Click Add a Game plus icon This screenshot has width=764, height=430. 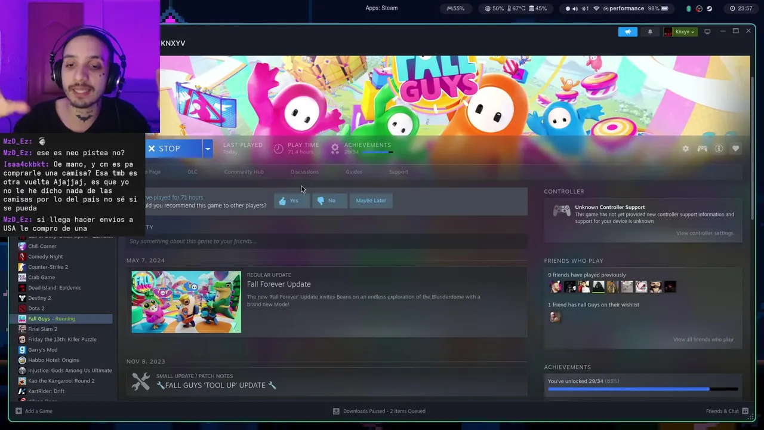[x=19, y=411]
